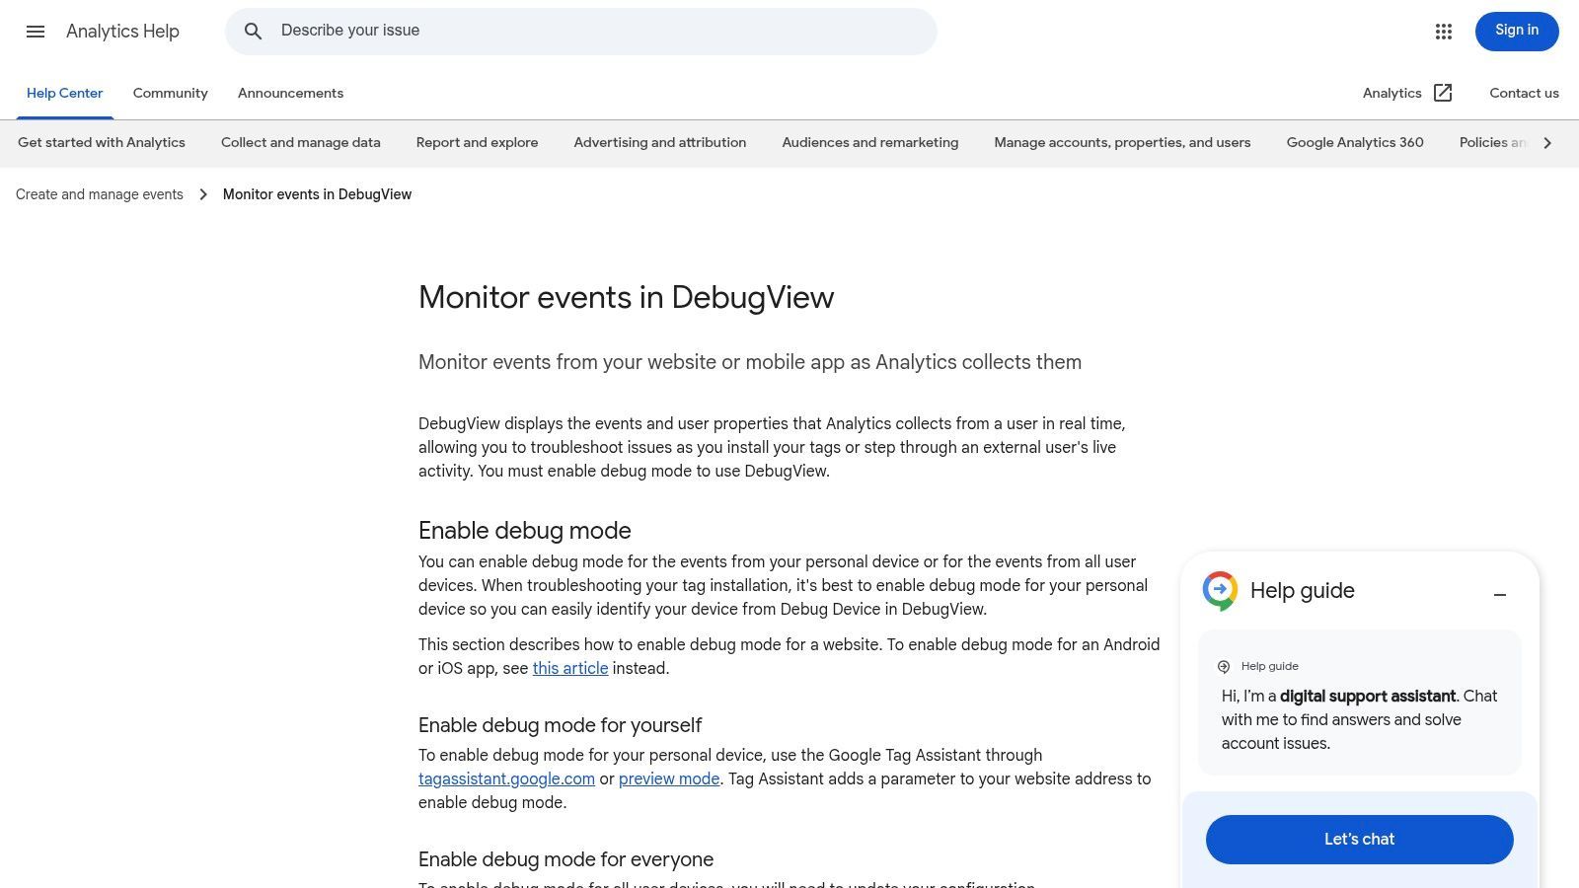
Task: Open Audiences and remarketing topic
Action: click(870, 142)
